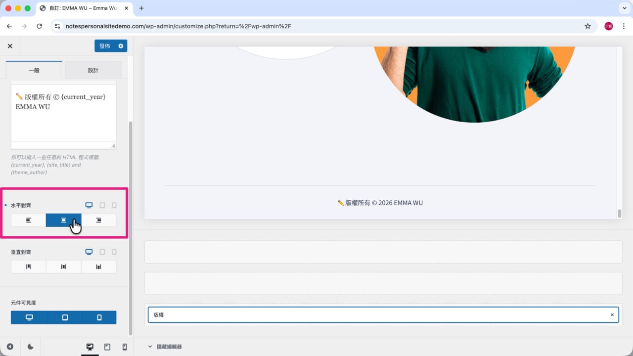Screen dimensions: 633x356
Task: Switch to the 設計 tab
Action: 93,70
